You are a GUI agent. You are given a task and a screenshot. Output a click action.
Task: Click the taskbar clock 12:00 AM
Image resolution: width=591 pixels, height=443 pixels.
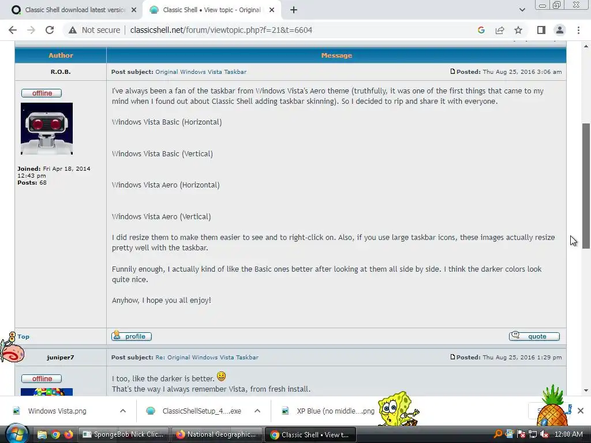[568, 434]
